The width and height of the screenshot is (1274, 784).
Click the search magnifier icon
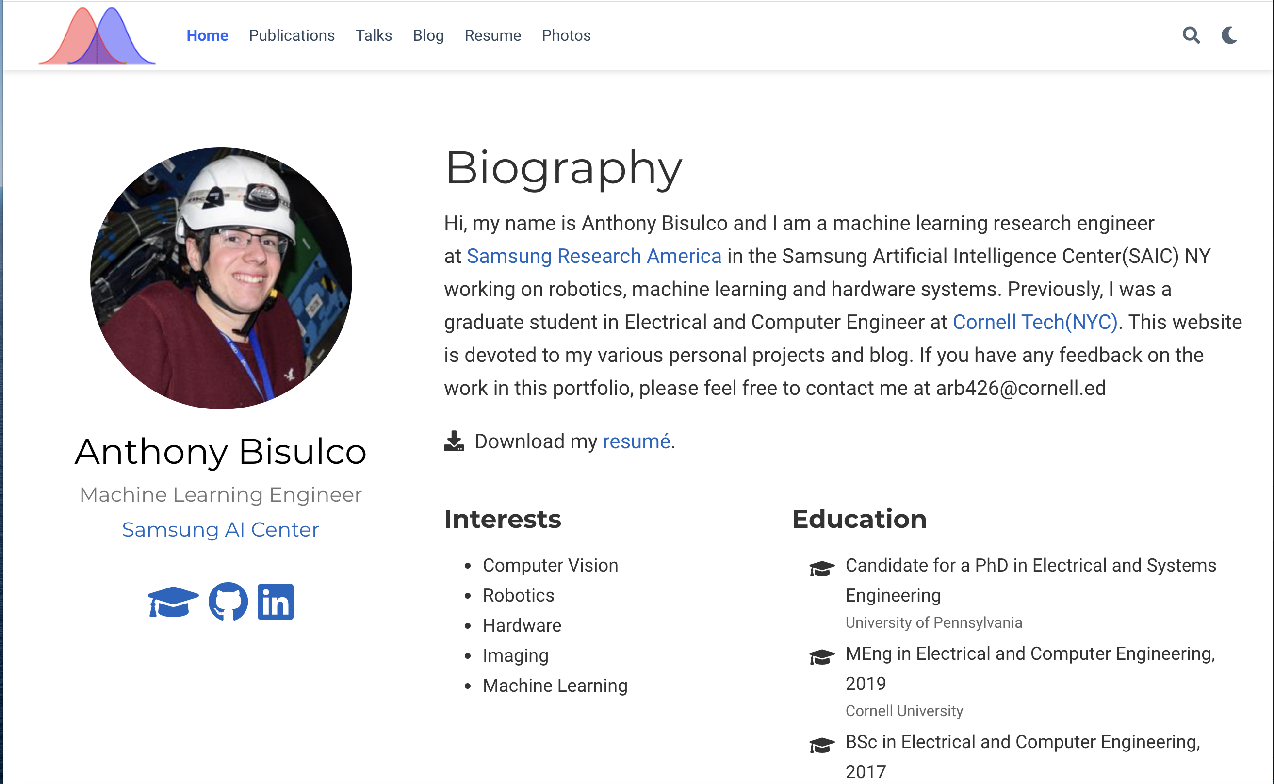(x=1191, y=35)
